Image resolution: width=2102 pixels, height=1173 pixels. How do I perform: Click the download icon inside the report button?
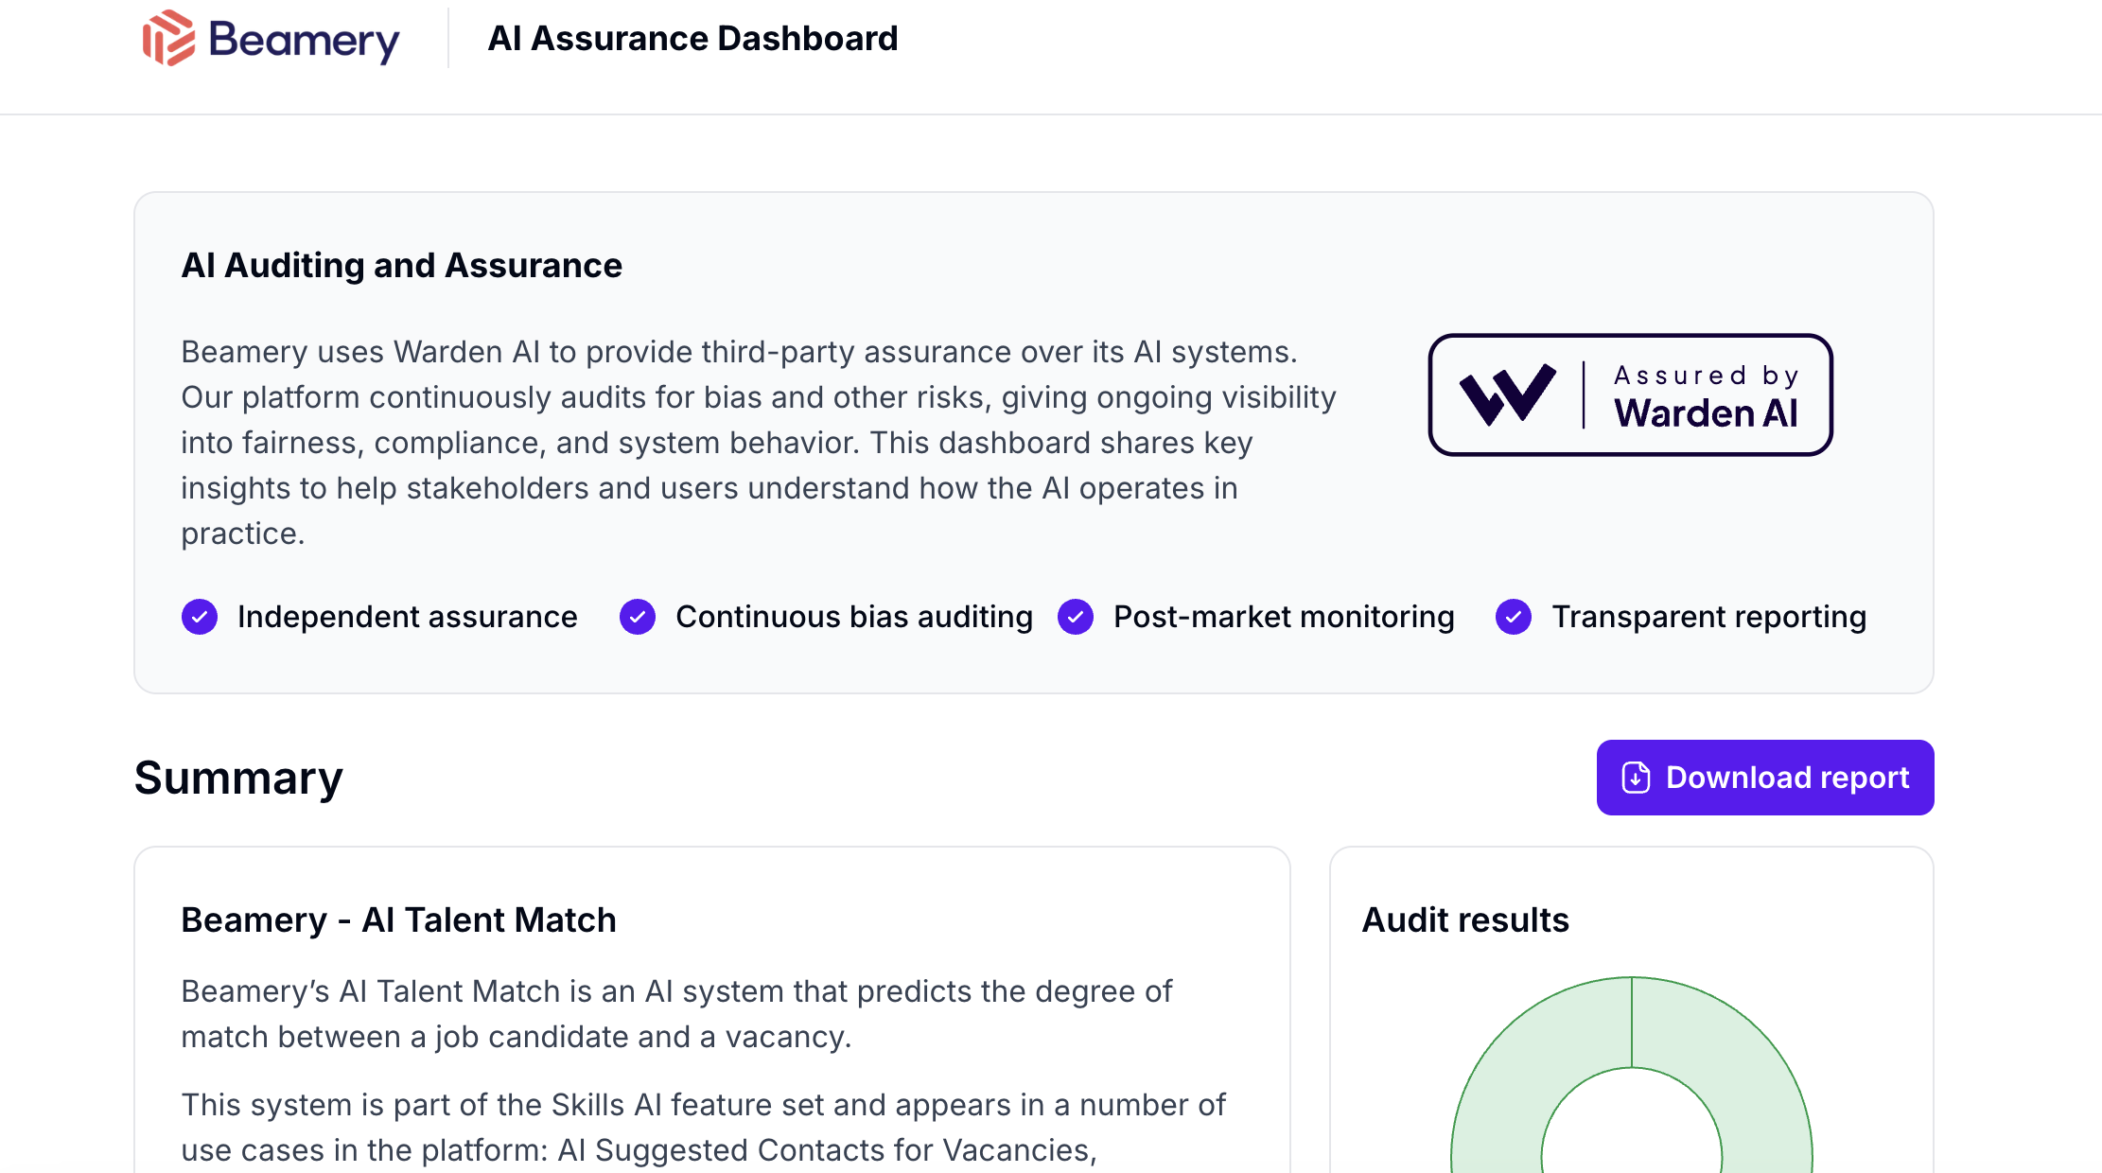(x=1636, y=777)
